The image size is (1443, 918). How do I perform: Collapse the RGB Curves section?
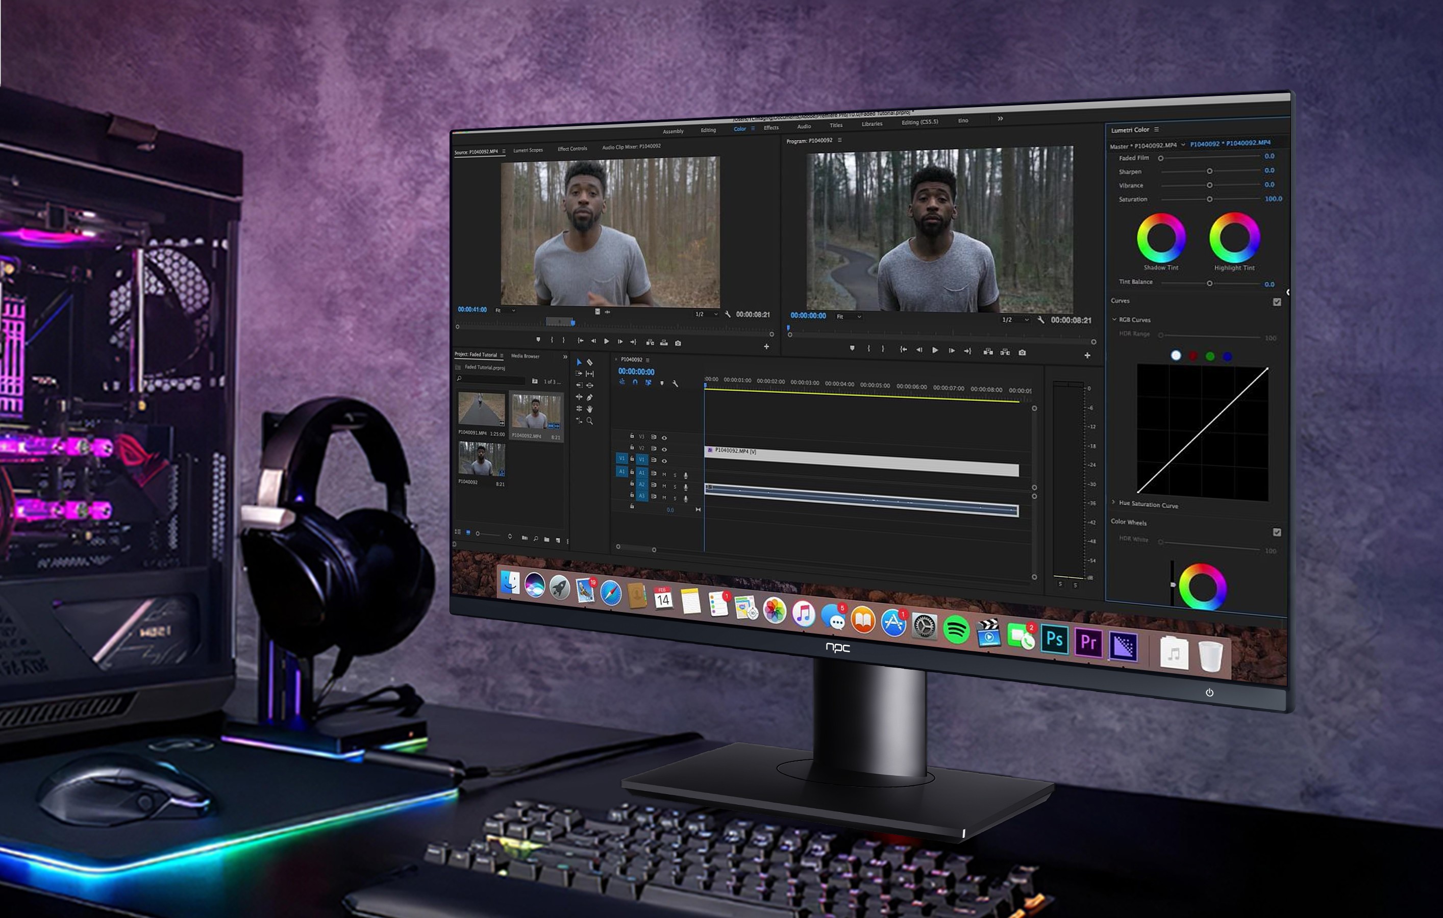(x=1114, y=319)
